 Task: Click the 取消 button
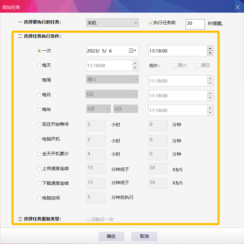144,236
